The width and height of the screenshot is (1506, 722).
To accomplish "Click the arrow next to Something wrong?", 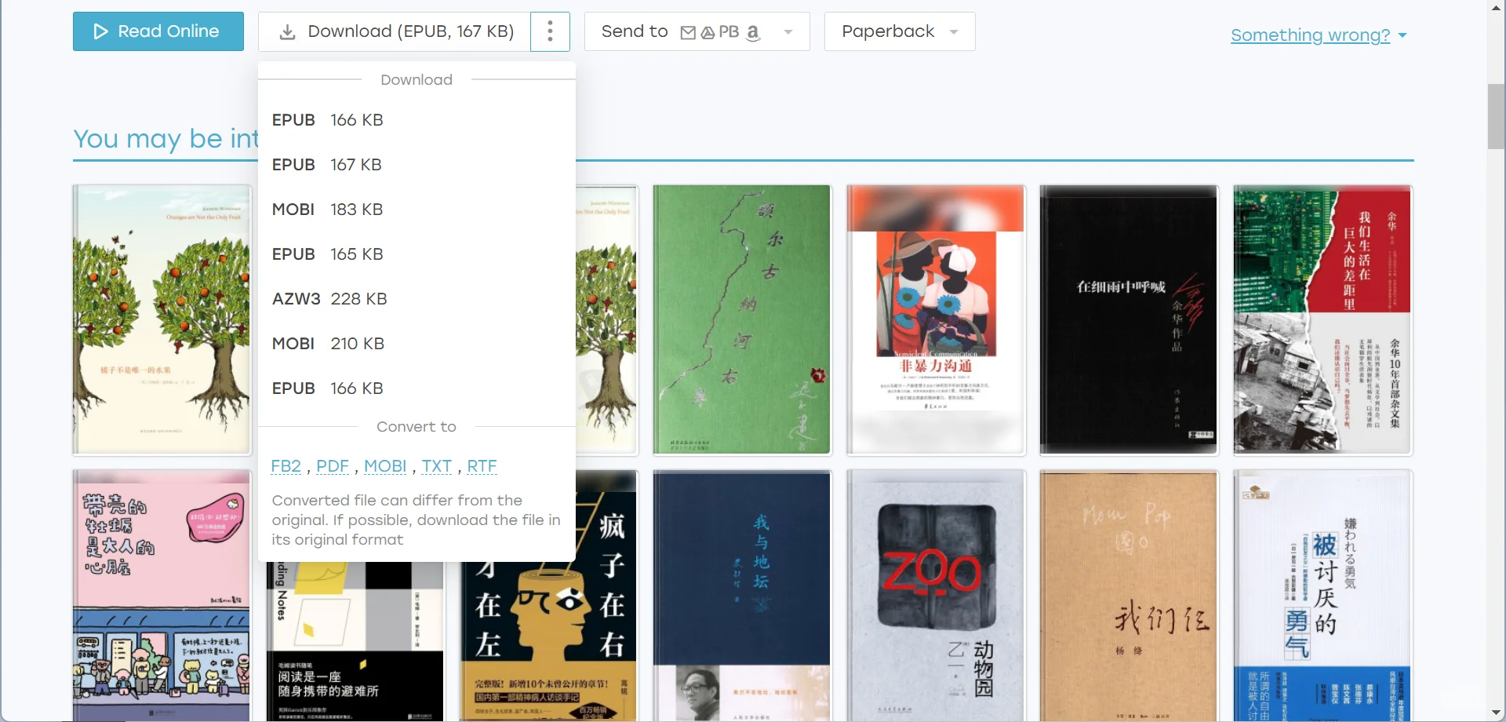I will (x=1402, y=36).
